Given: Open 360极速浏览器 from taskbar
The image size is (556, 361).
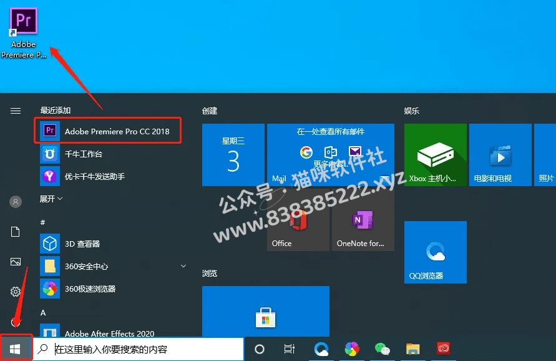Looking at the screenshot, I should (352, 349).
